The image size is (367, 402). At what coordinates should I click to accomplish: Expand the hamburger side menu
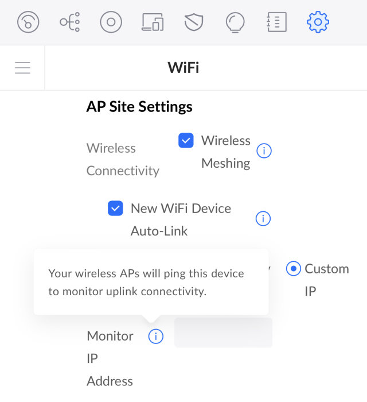[22, 68]
